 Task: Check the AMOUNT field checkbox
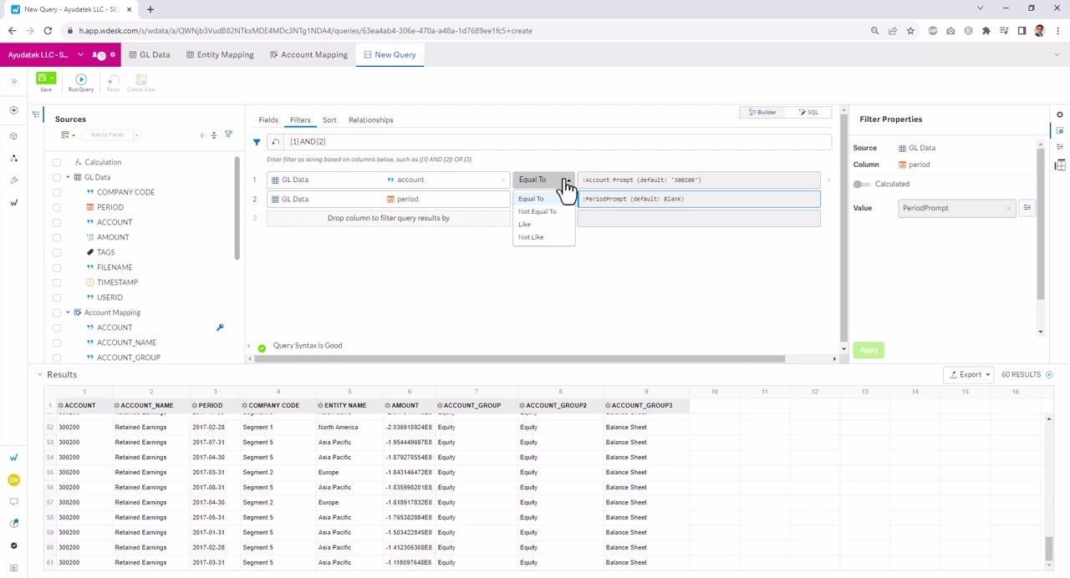[57, 237]
